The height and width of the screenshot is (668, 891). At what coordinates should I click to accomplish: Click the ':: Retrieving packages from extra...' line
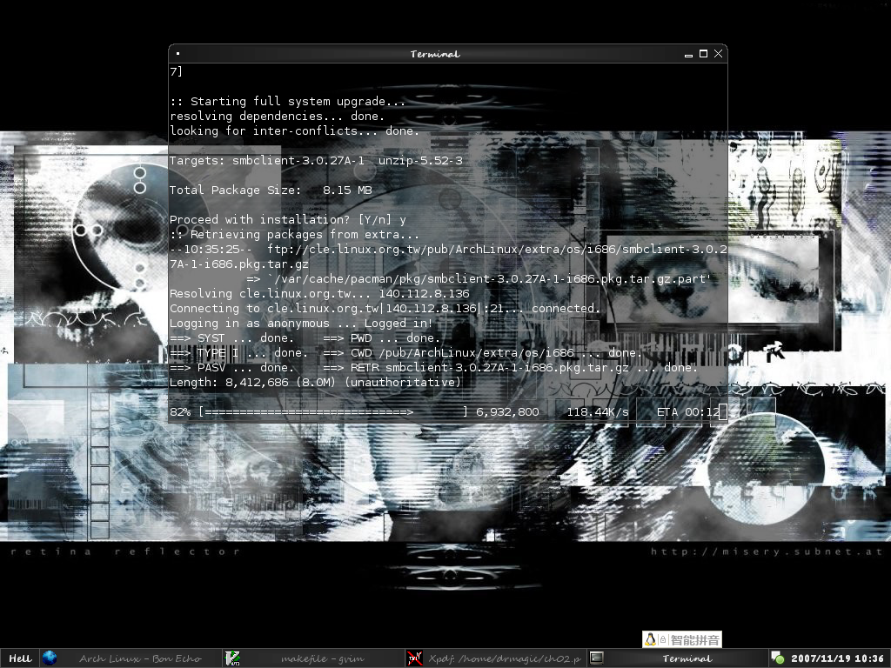(x=294, y=235)
